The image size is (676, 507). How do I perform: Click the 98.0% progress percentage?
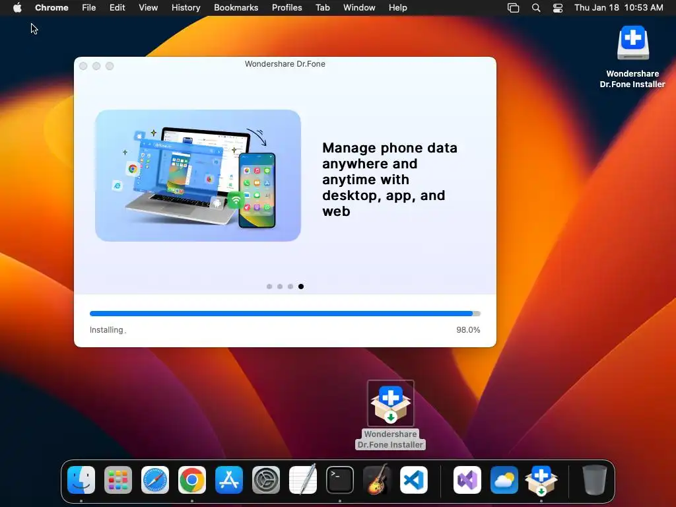point(468,330)
